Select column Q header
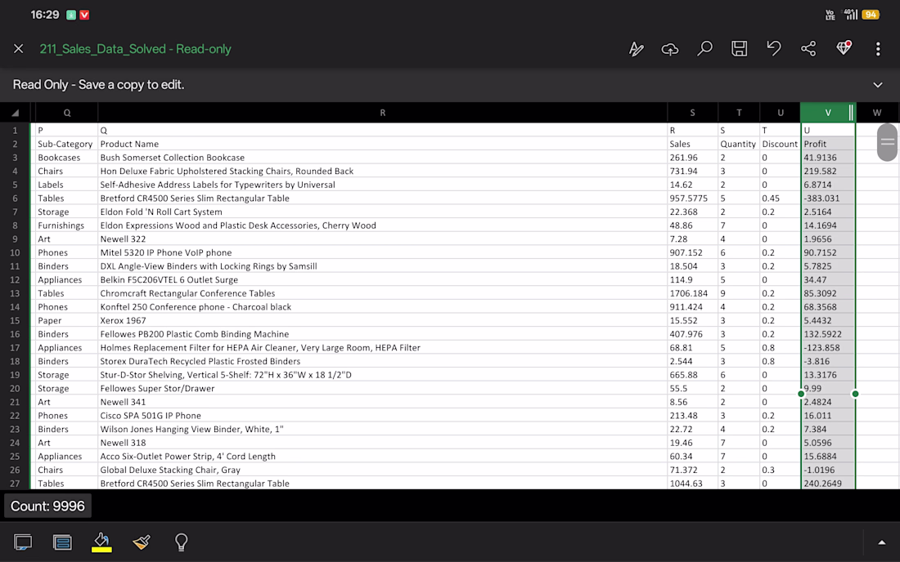This screenshot has width=900, height=562. (x=67, y=113)
